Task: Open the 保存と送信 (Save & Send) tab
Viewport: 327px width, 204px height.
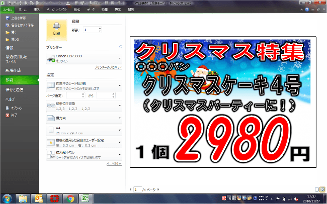Action: [x=14, y=89]
